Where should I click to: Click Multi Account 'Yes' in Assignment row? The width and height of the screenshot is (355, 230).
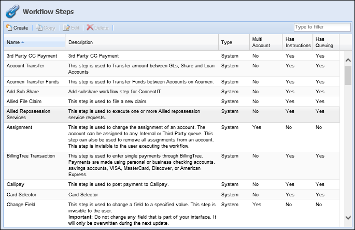[x=257, y=127]
